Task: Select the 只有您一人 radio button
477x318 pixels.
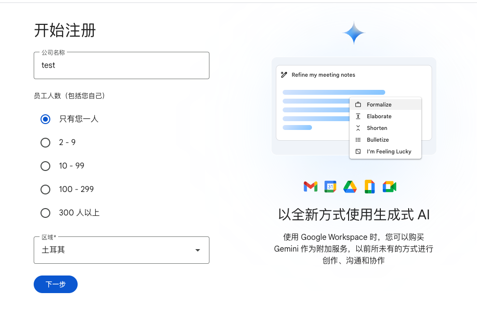Action: point(45,119)
